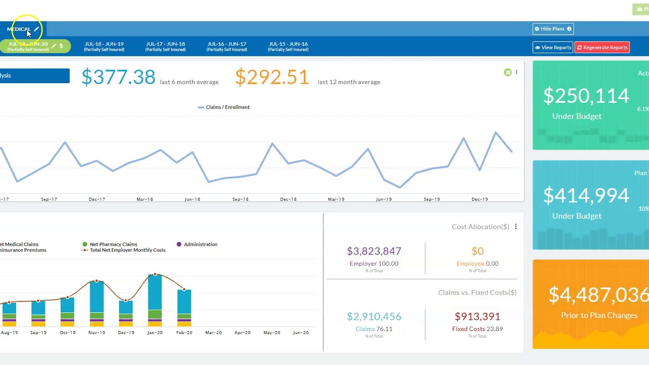
Task: Click the green button in the top-right corner
Action: [x=641, y=9]
